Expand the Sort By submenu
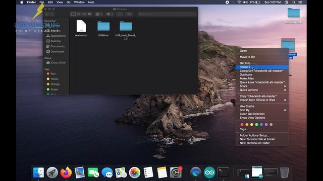 pyautogui.click(x=262, y=110)
